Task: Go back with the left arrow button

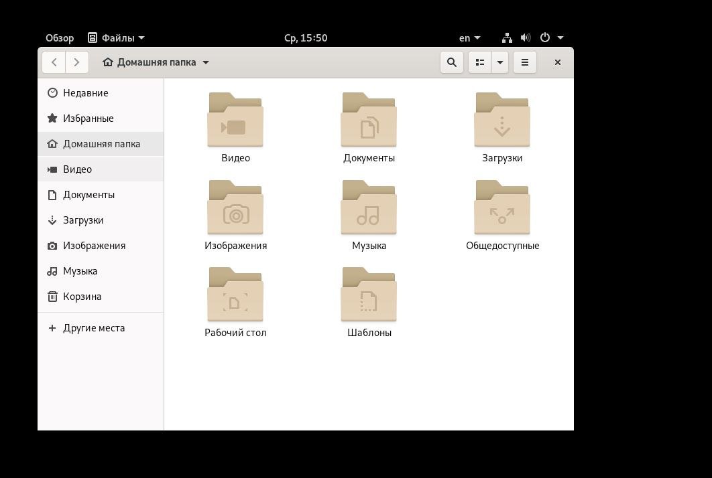Action: click(x=54, y=62)
